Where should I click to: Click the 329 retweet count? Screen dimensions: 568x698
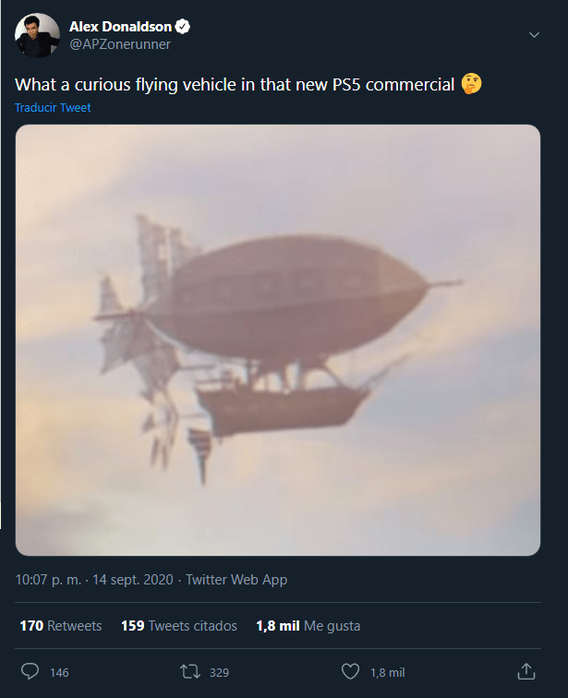click(x=219, y=672)
